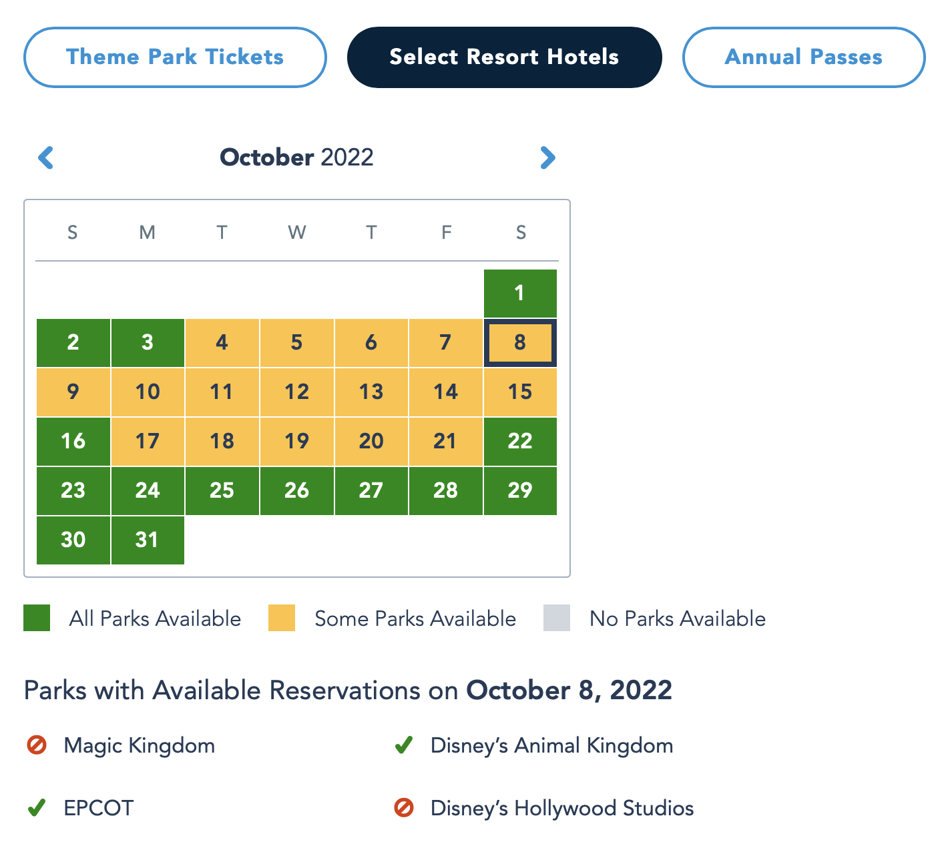Go to previous month with left arrow
This screenshot has height=844, width=944.
pyautogui.click(x=45, y=158)
